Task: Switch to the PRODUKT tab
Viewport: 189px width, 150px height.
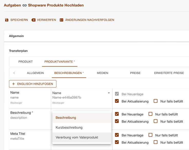Action: [x=26, y=61]
